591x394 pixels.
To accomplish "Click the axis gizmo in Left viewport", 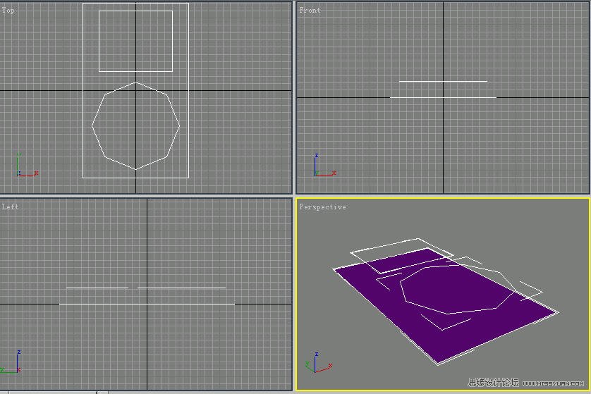I will coord(13,362).
